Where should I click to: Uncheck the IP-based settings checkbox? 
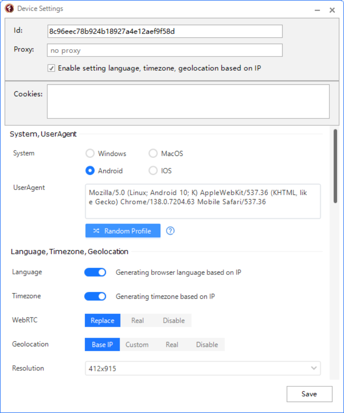pos(51,68)
